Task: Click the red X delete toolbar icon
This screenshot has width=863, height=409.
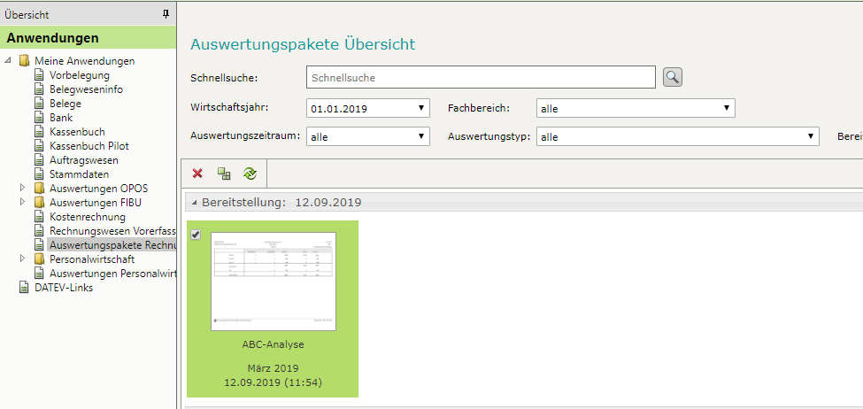Action: (197, 174)
